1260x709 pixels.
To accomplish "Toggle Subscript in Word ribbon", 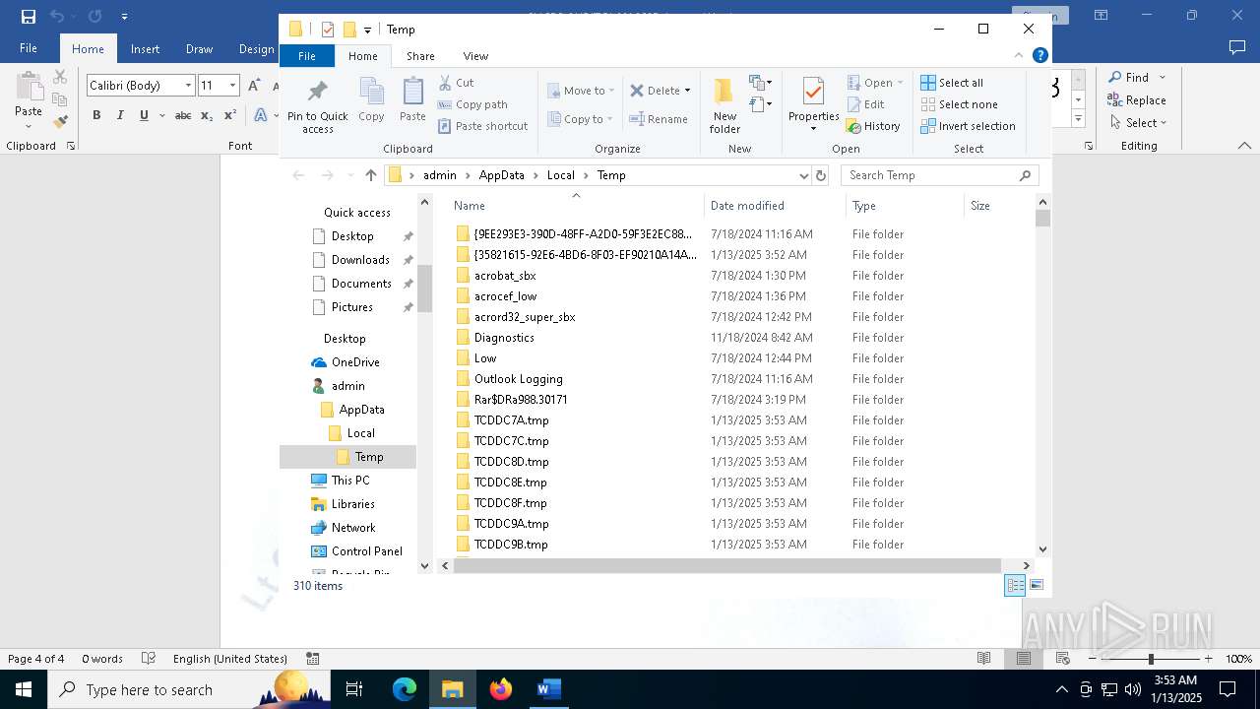I will coord(206,115).
